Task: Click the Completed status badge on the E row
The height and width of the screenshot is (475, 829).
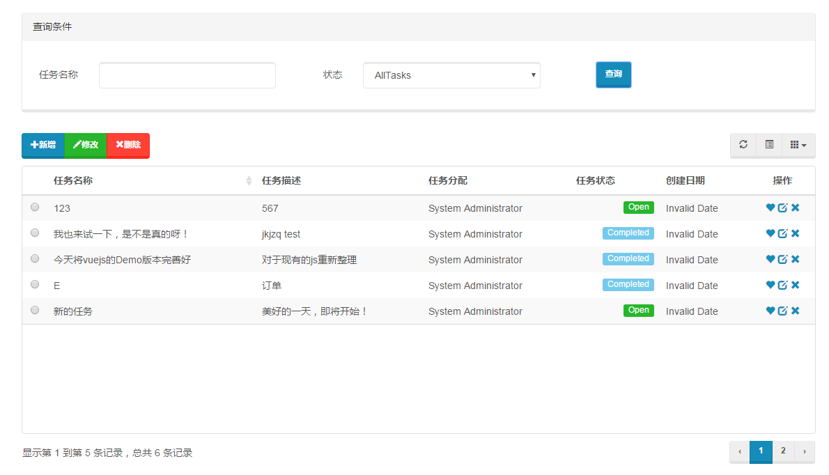Action: click(628, 284)
